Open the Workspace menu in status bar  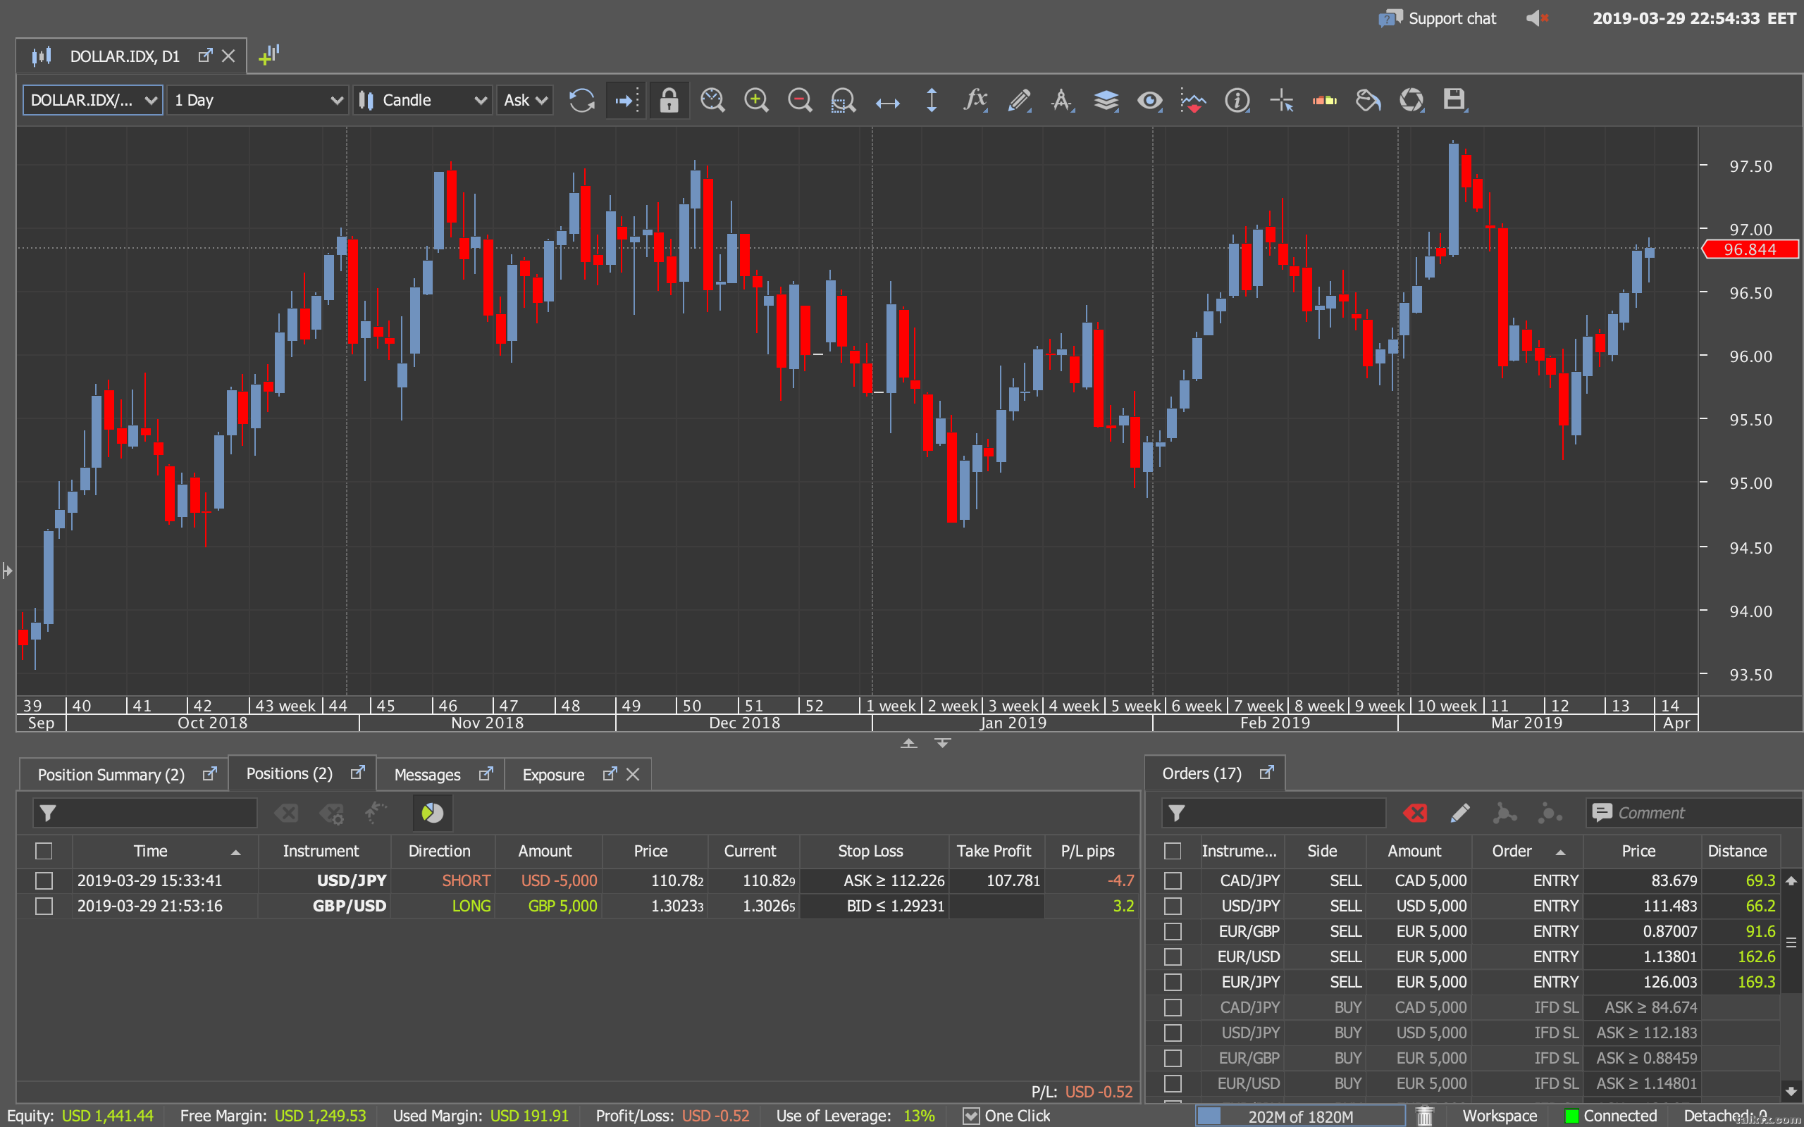click(1499, 1116)
